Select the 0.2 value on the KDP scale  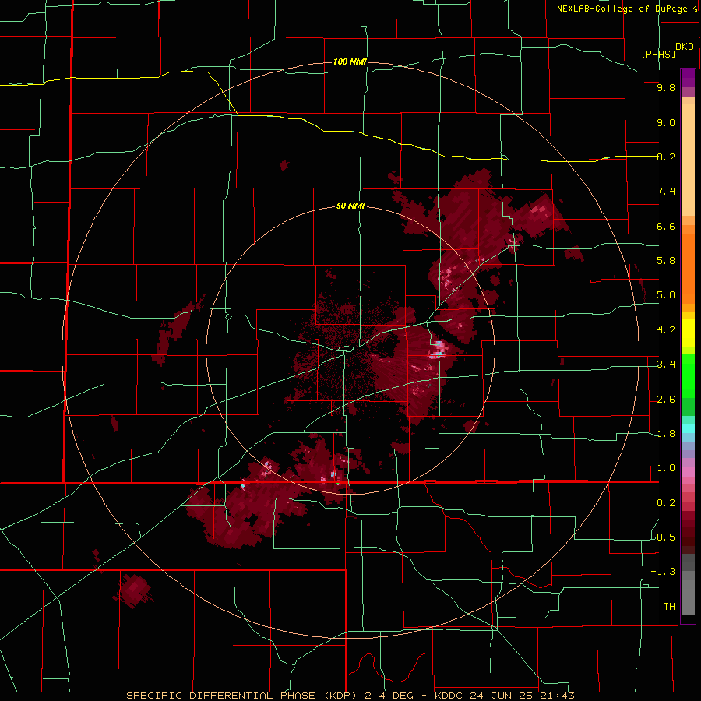(x=666, y=502)
